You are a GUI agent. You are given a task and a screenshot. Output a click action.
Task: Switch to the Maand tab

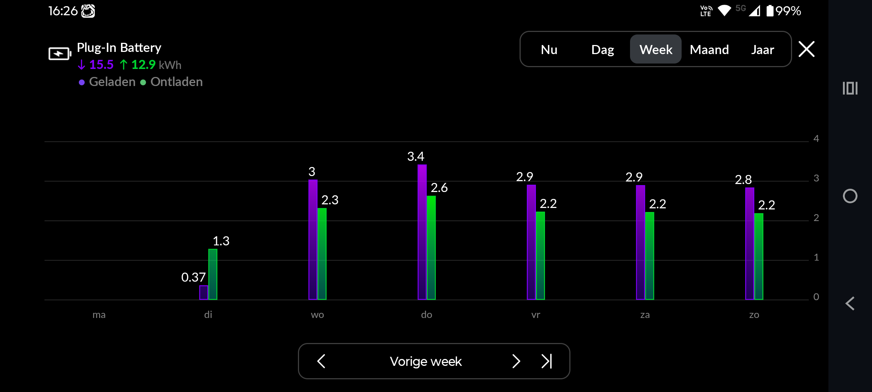[x=709, y=49]
